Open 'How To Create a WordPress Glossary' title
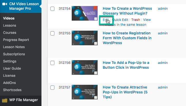 [127, 11]
